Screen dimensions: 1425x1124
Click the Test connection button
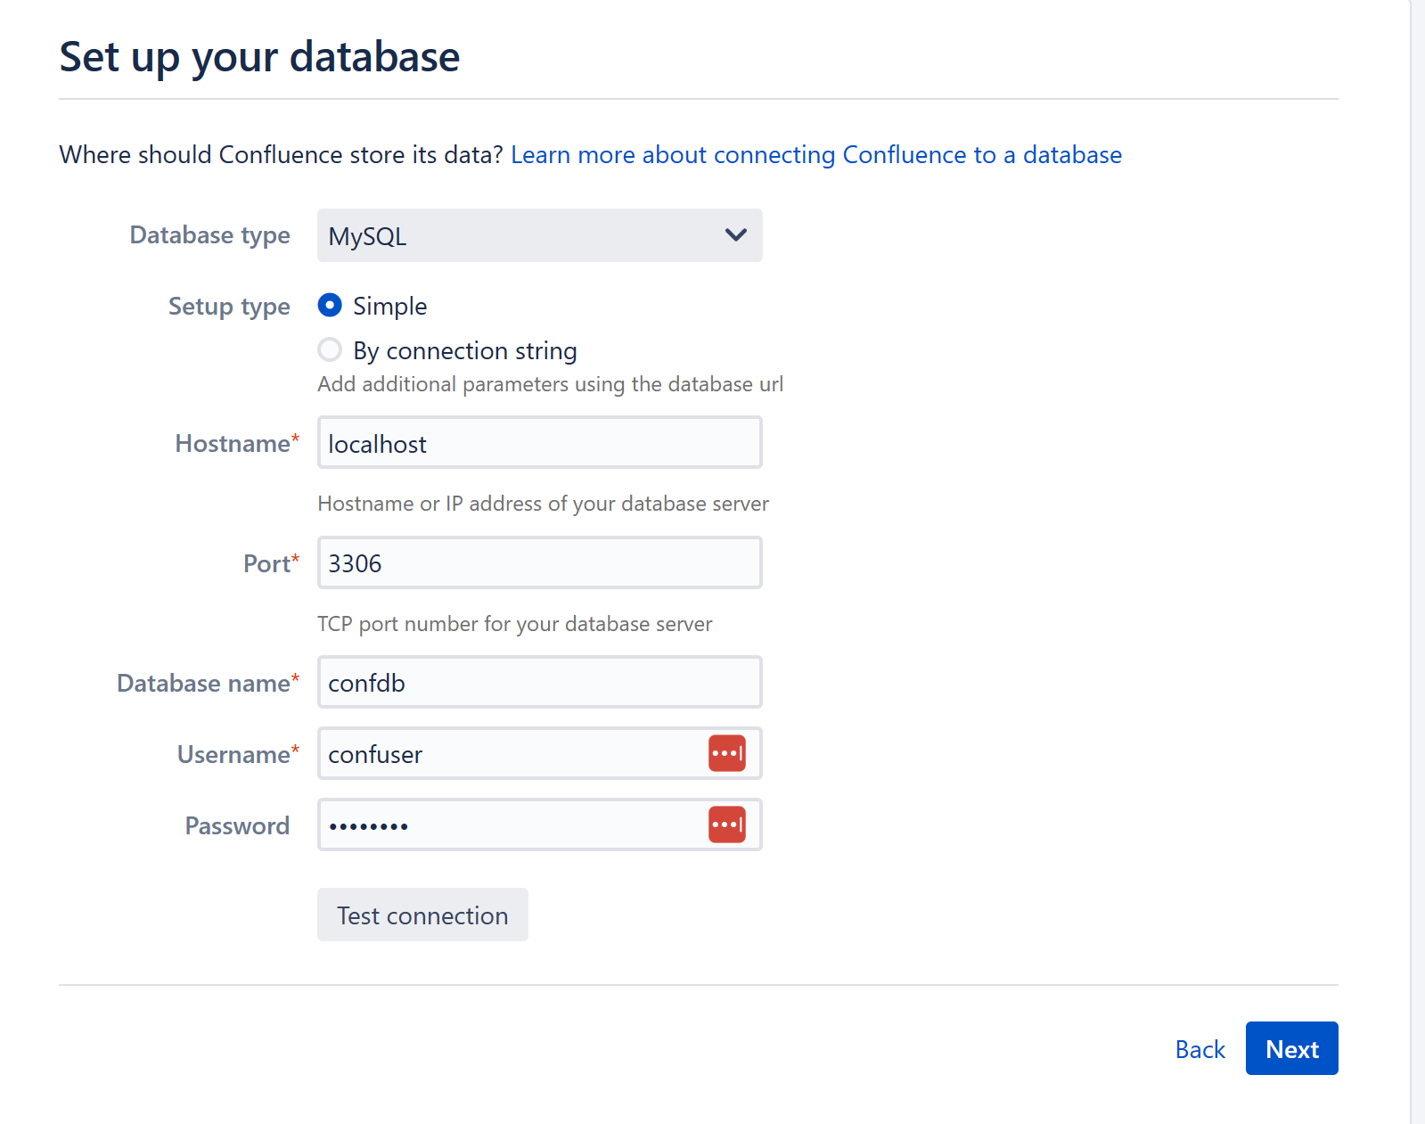pos(422,915)
